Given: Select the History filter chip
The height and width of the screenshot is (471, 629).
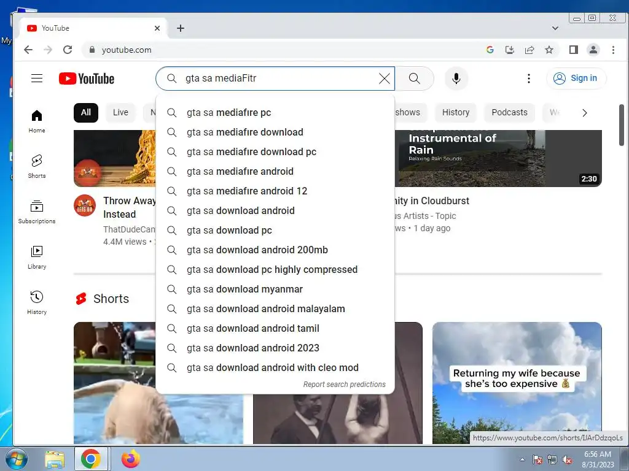Looking at the screenshot, I should click(x=456, y=113).
